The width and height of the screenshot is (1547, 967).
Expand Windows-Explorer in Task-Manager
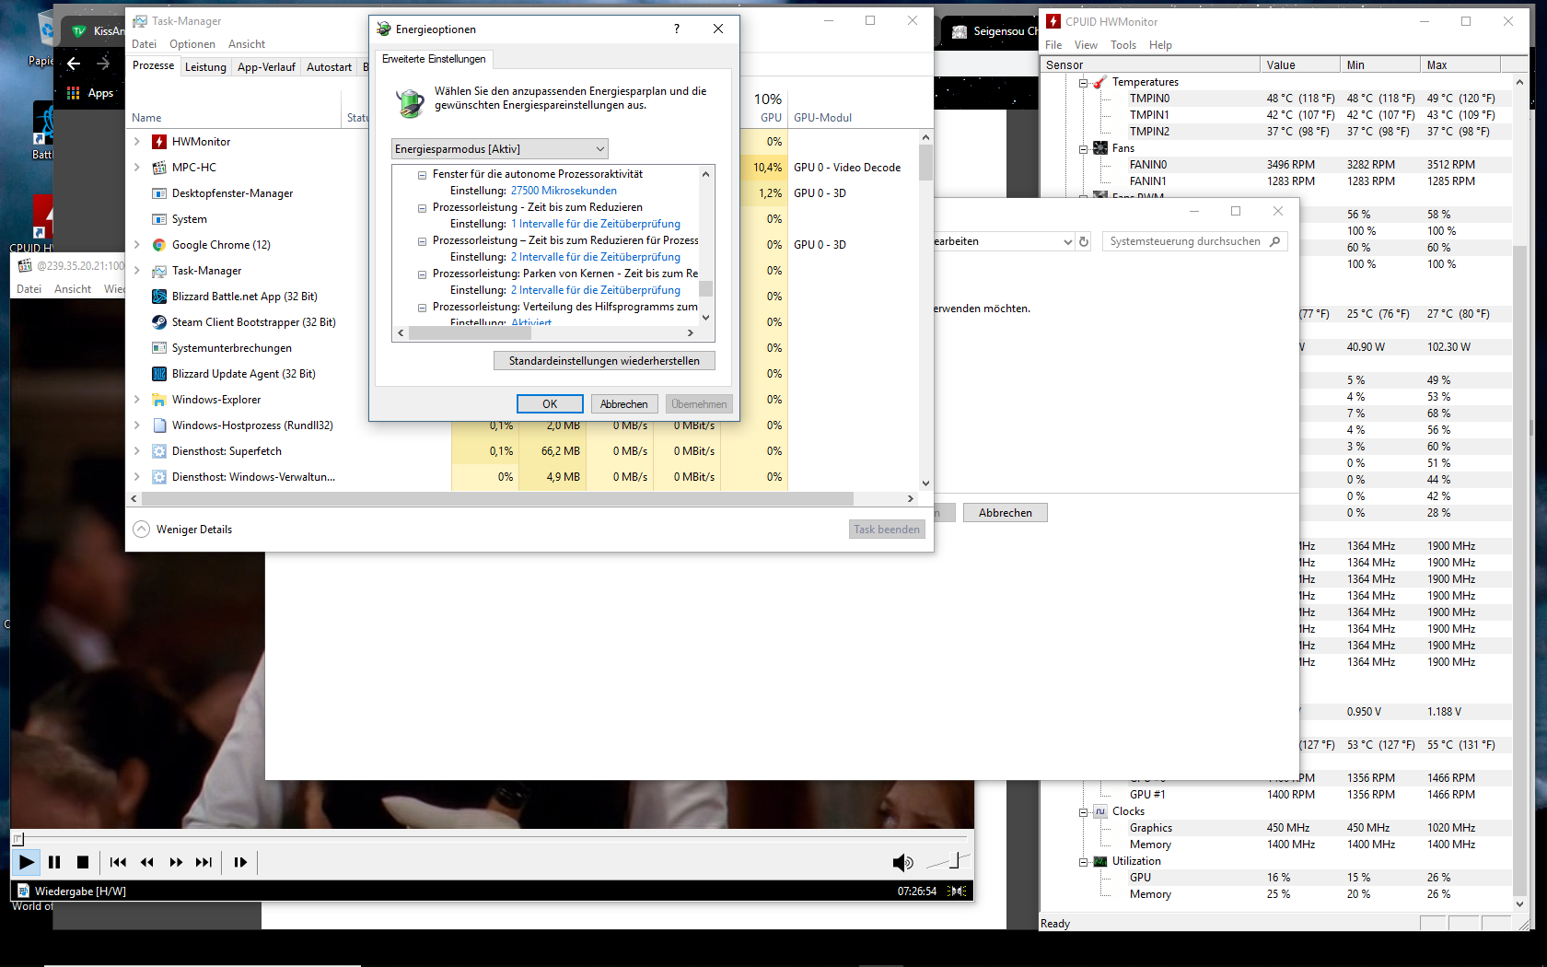coord(136,399)
